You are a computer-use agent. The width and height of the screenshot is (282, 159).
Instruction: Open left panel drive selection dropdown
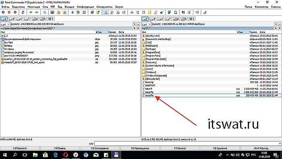[x=5, y=24]
